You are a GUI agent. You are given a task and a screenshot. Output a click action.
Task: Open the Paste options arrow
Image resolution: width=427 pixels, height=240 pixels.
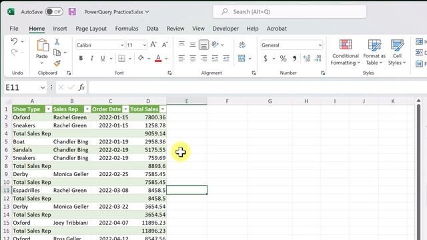42,63
